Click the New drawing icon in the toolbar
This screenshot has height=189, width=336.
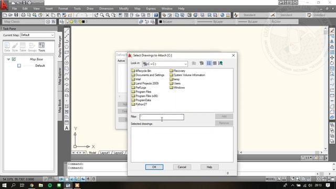pyautogui.click(x=5, y=15)
